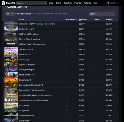Click Car Mechanic Simulator 2018 link
This screenshot has height=122, width=124.
coord(31,85)
